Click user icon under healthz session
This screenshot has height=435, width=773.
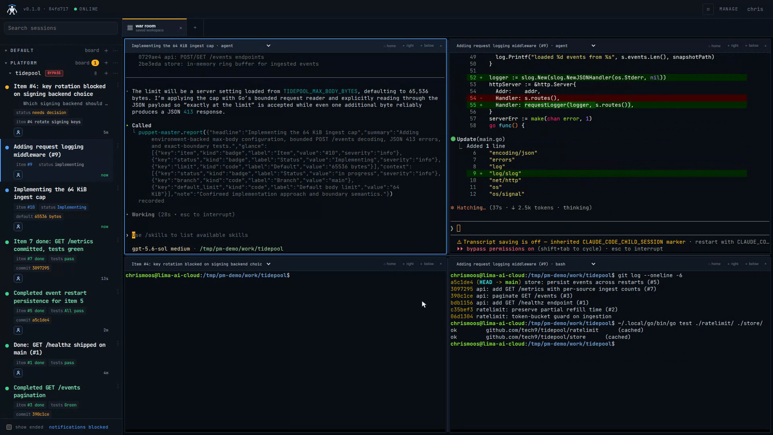18,373
